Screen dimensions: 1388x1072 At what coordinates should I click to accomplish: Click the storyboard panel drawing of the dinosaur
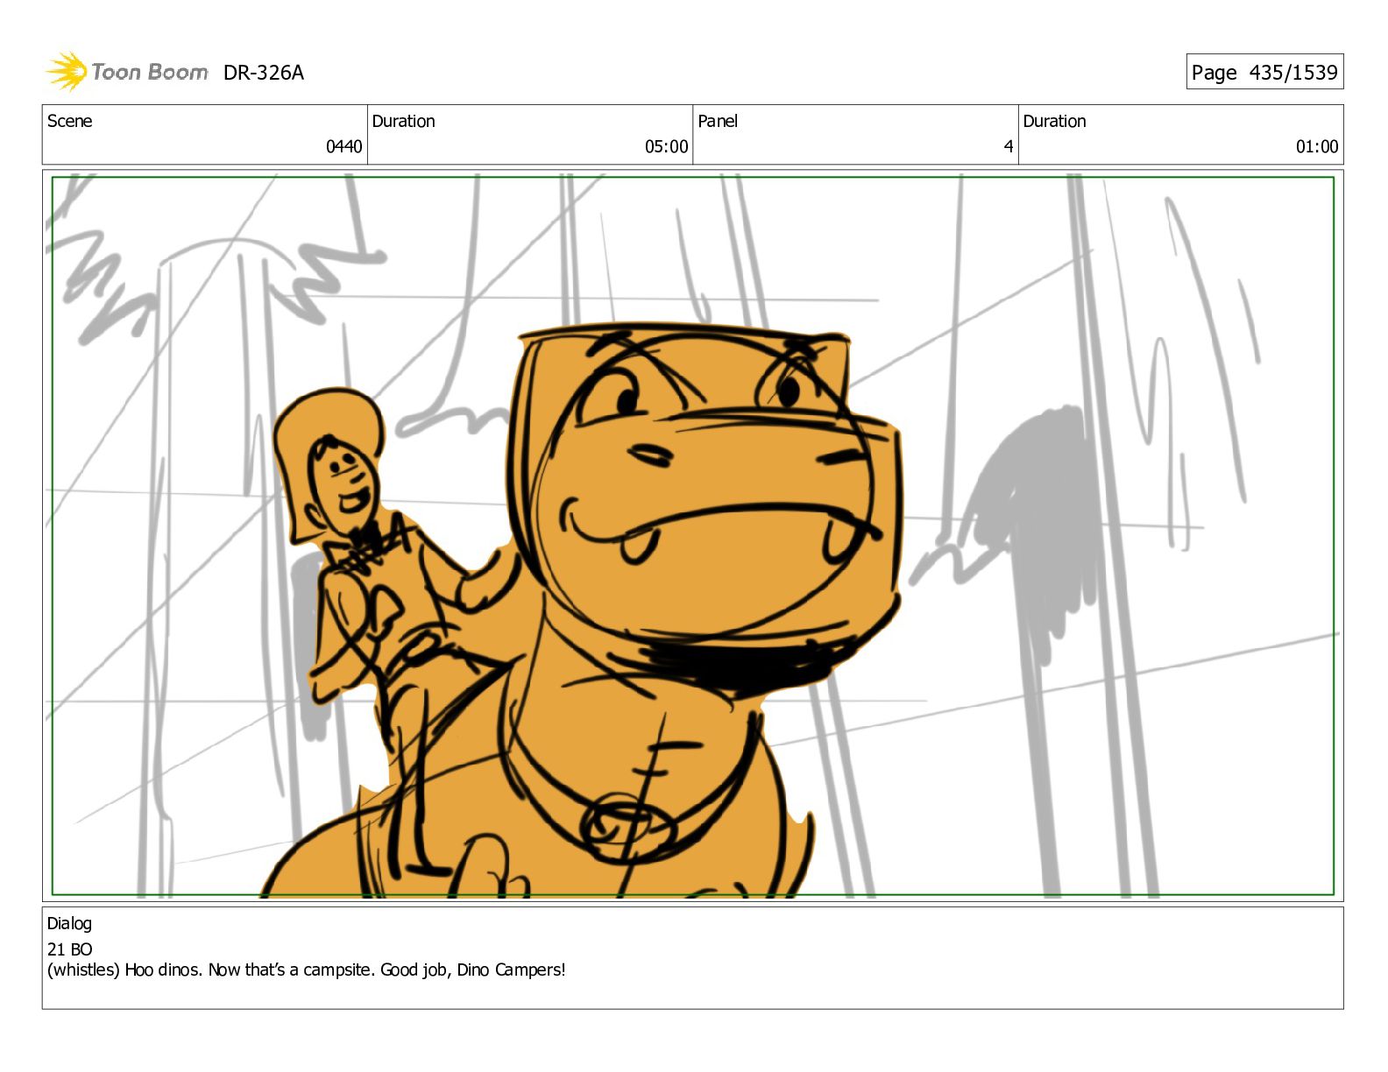click(x=692, y=536)
